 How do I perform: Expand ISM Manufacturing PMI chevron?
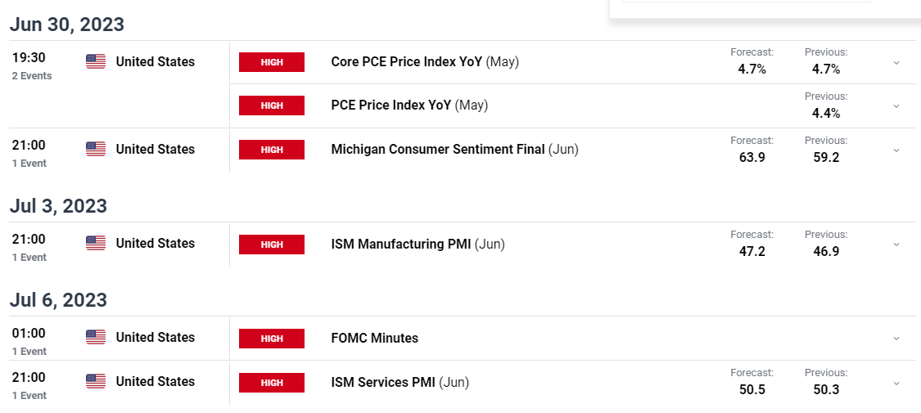pyautogui.click(x=896, y=244)
